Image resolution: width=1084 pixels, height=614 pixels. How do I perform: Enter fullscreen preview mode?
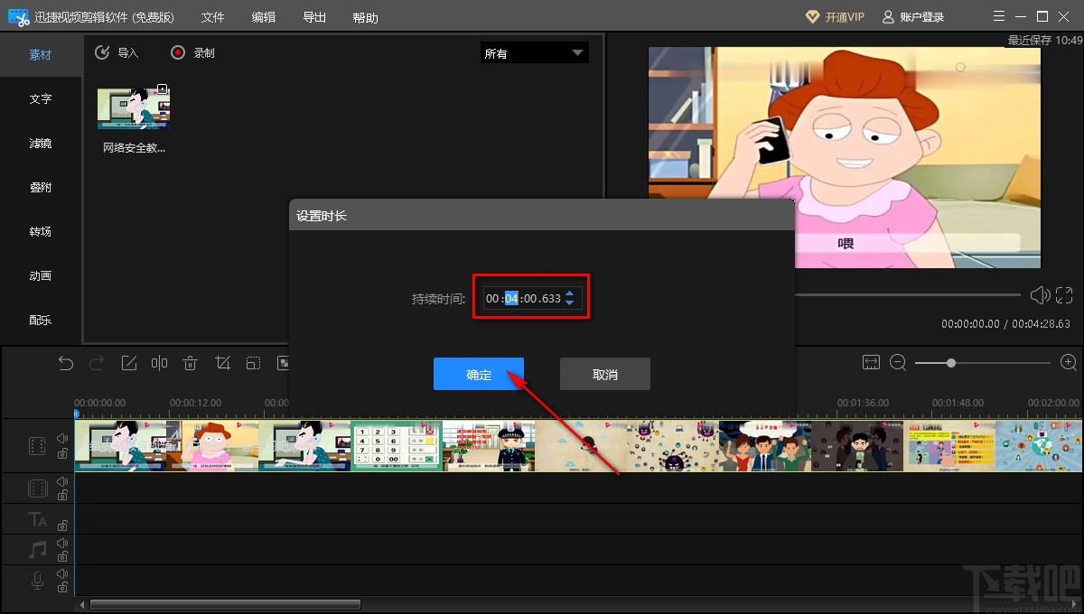pos(1064,295)
